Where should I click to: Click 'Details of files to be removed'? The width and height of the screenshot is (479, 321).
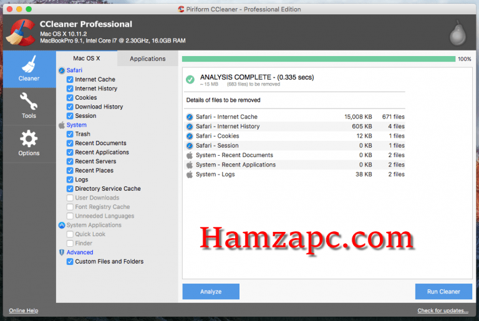(x=223, y=100)
